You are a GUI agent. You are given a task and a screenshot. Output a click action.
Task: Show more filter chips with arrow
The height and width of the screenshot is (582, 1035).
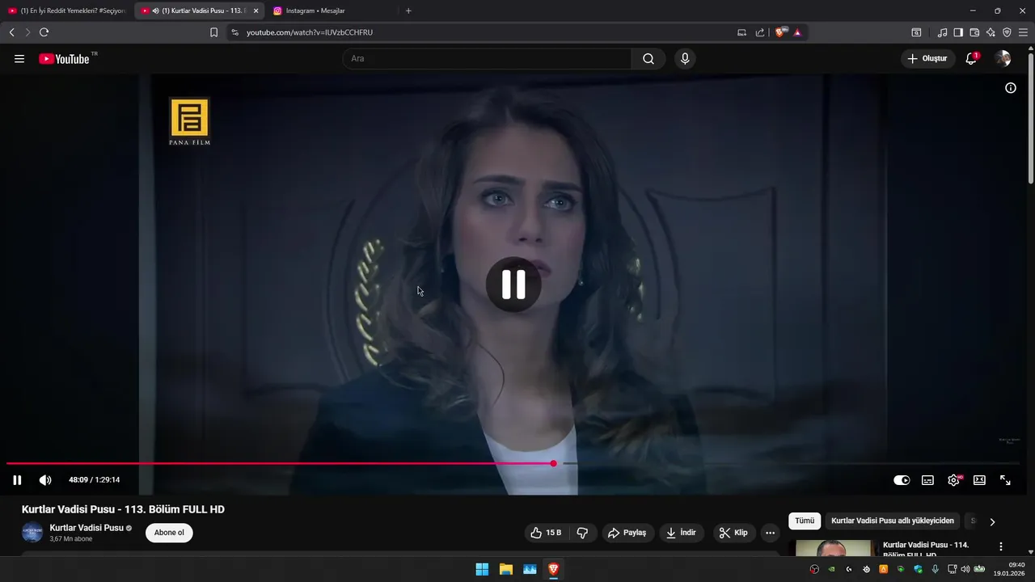coord(992,521)
